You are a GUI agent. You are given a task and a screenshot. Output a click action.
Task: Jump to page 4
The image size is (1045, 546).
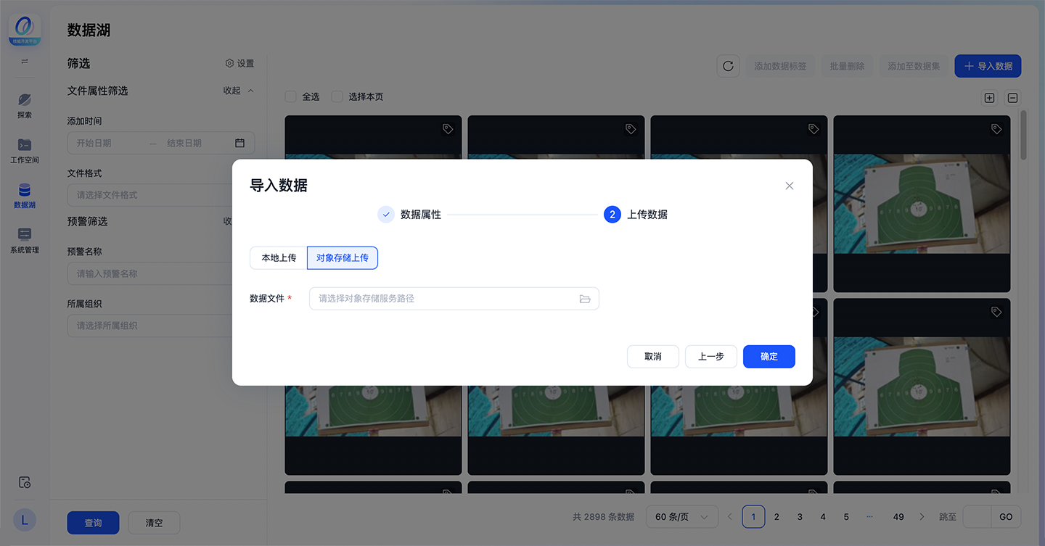click(823, 517)
